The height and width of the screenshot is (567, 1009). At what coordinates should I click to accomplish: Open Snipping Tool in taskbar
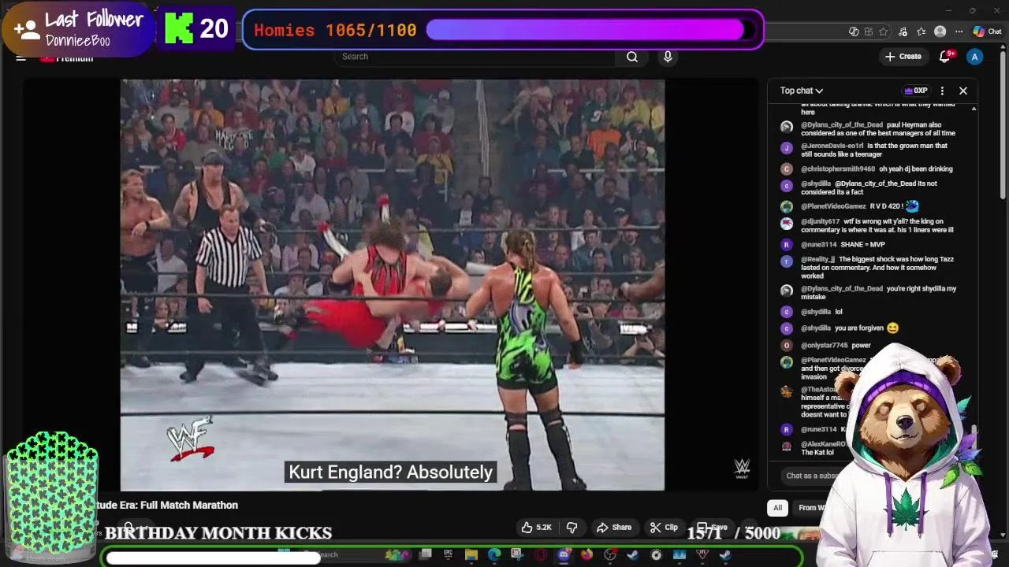[516, 555]
